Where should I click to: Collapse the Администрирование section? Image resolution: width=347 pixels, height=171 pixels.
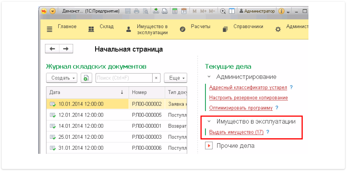209,77
